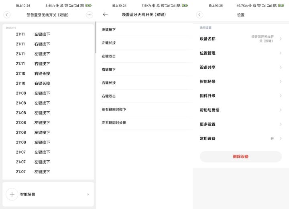Open the three-dot more menu

coord(89,14)
